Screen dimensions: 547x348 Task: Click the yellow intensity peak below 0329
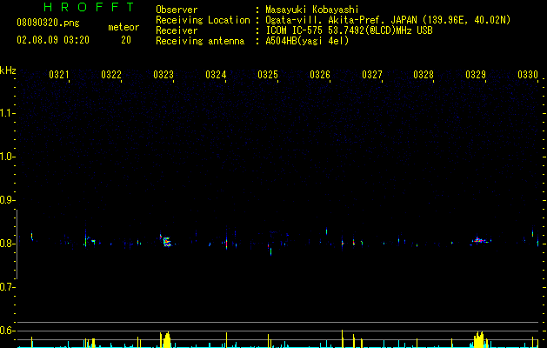click(479, 339)
